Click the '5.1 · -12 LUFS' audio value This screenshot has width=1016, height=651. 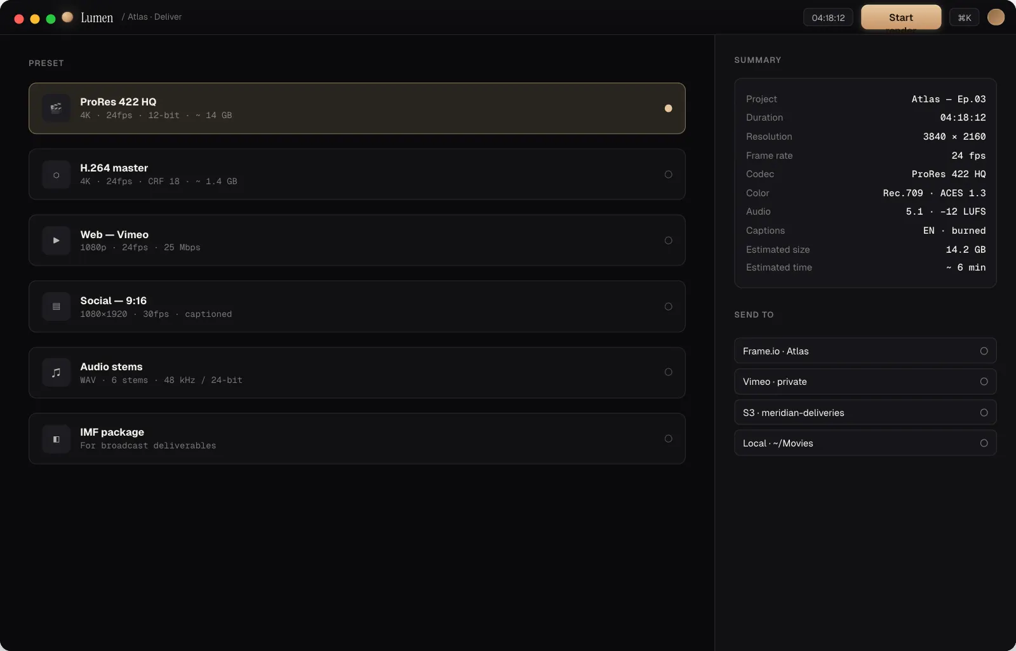pyautogui.click(x=946, y=211)
